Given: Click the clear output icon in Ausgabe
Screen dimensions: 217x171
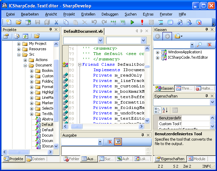Looking at the screenshot, I should tap(109, 142).
